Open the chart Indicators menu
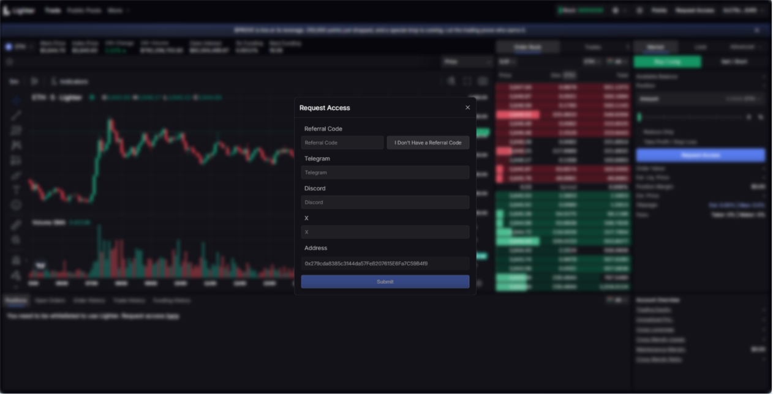The image size is (773, 394). pos(70,81)
